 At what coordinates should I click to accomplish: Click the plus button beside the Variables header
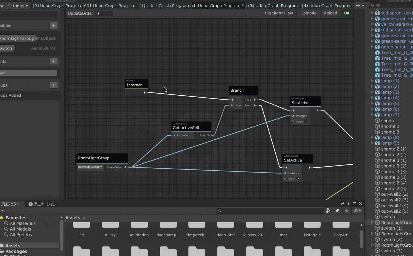[x=54, y=25]
